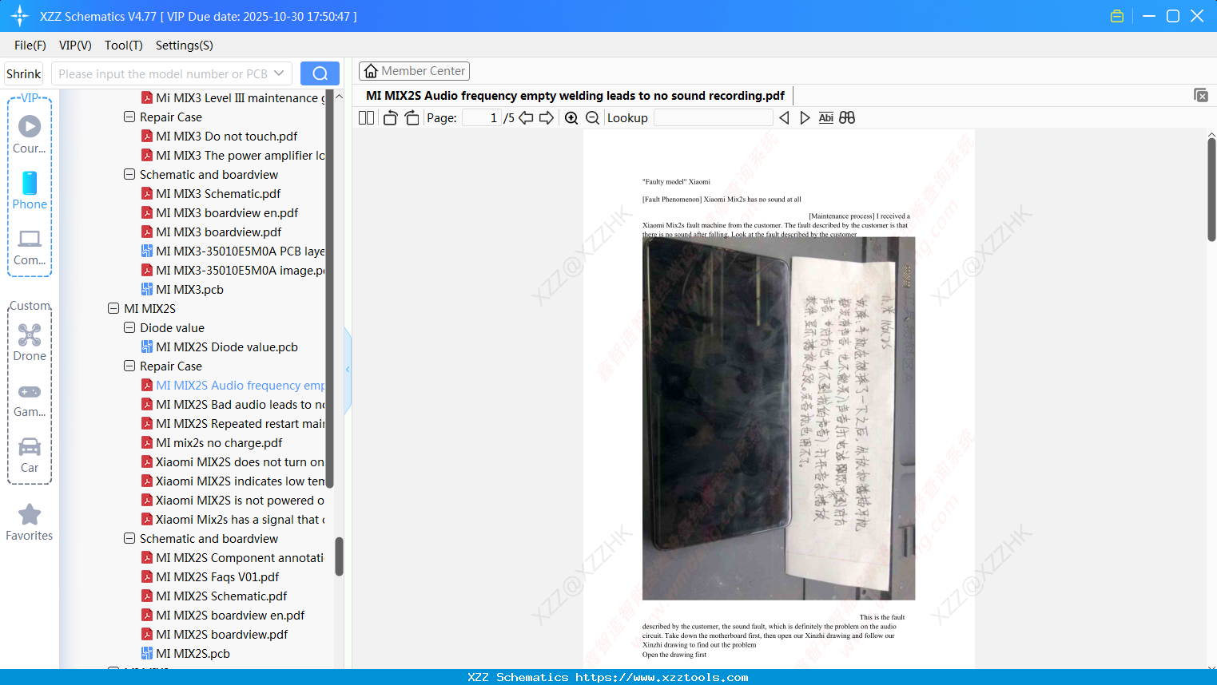Click the PDF viewer vertical scrollbar thumb
The width and height of the screenshot is (1217, 685).
tap(1211, 189)
